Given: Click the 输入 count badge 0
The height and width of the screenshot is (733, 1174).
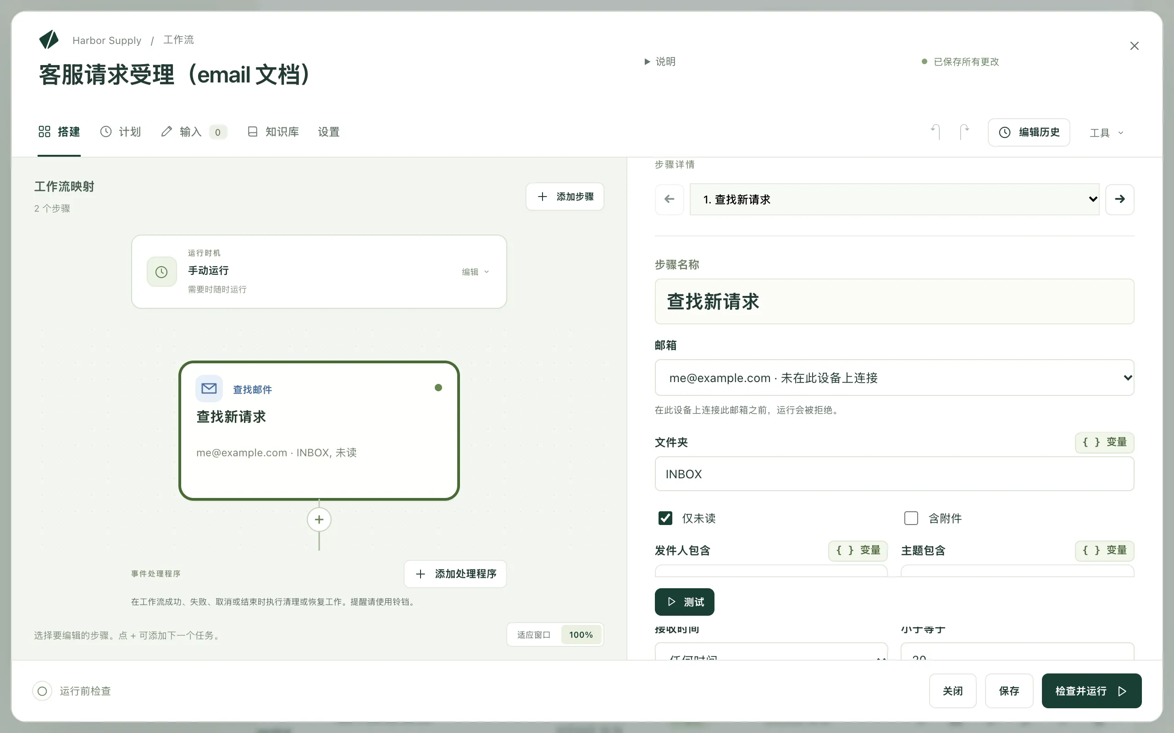Looking at the screenshot, I should coord(218,132).
